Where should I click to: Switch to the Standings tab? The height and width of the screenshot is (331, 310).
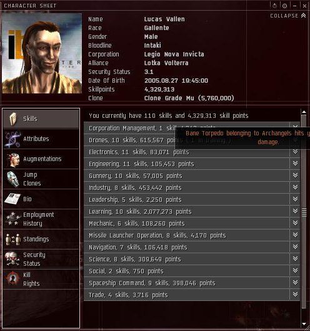(x=41, y=239)
